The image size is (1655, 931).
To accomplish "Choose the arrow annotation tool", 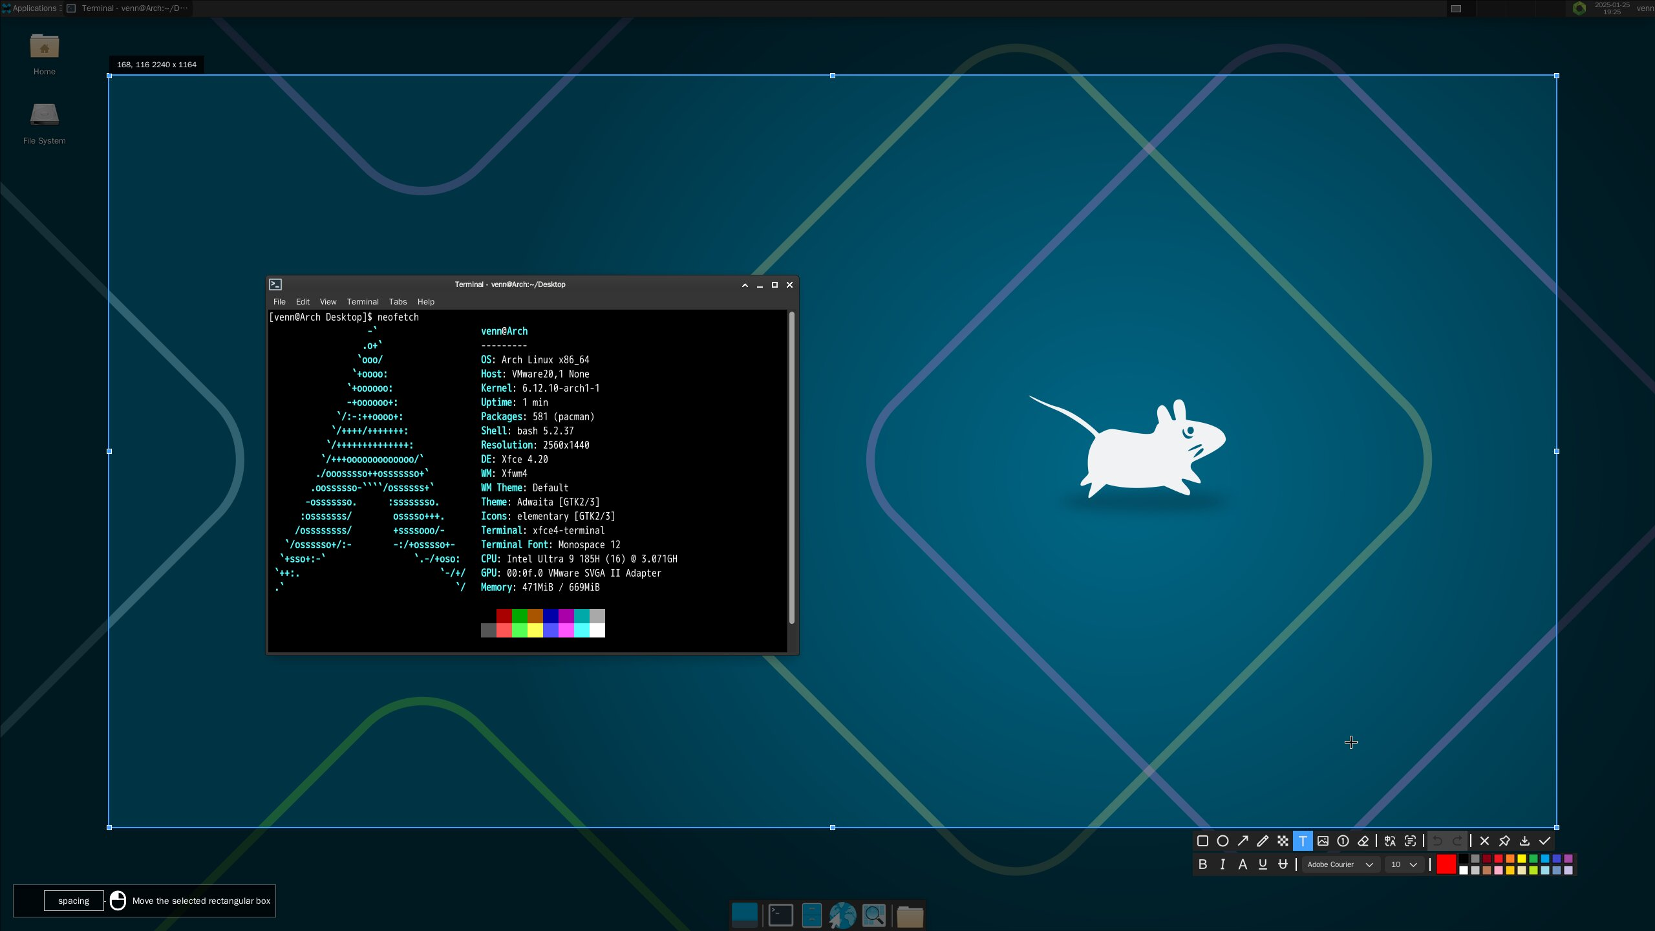I will 1243,841.
